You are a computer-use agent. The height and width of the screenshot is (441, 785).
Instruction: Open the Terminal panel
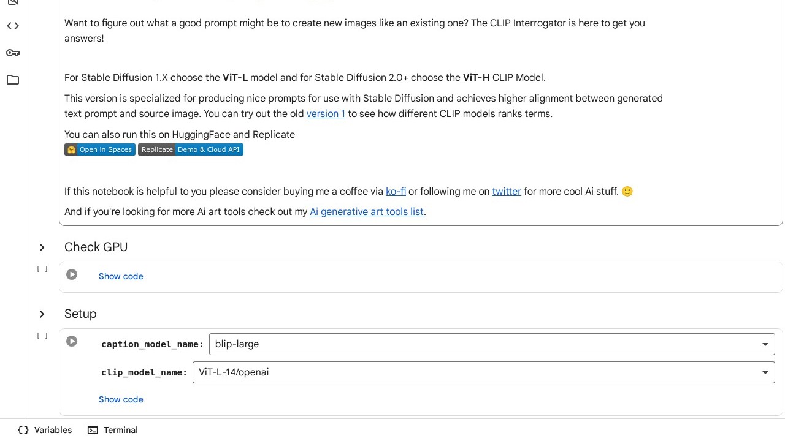[113, 430]
